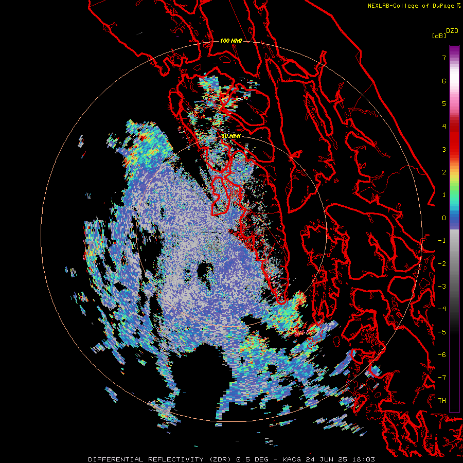
Task: Click the scale value -6
Action: 442,355
